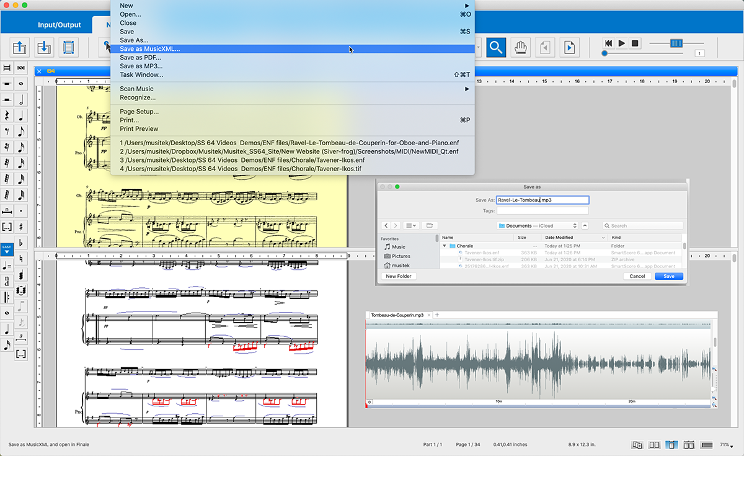Click the blue LAST palette button
This screenshot has width=744, height=479.
[7, 249]
